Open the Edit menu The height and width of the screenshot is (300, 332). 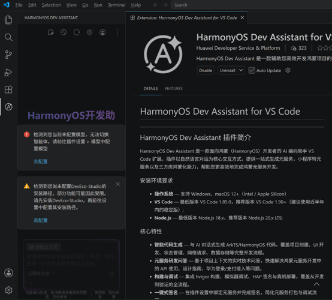32,5
